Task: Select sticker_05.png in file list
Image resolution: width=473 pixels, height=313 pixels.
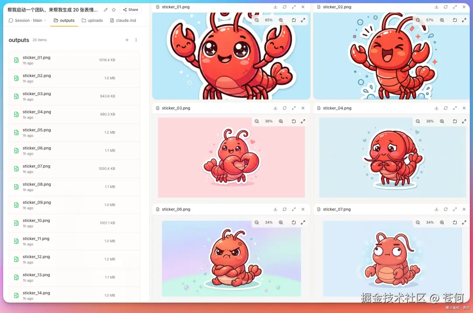Action: (x=74, y=132)
